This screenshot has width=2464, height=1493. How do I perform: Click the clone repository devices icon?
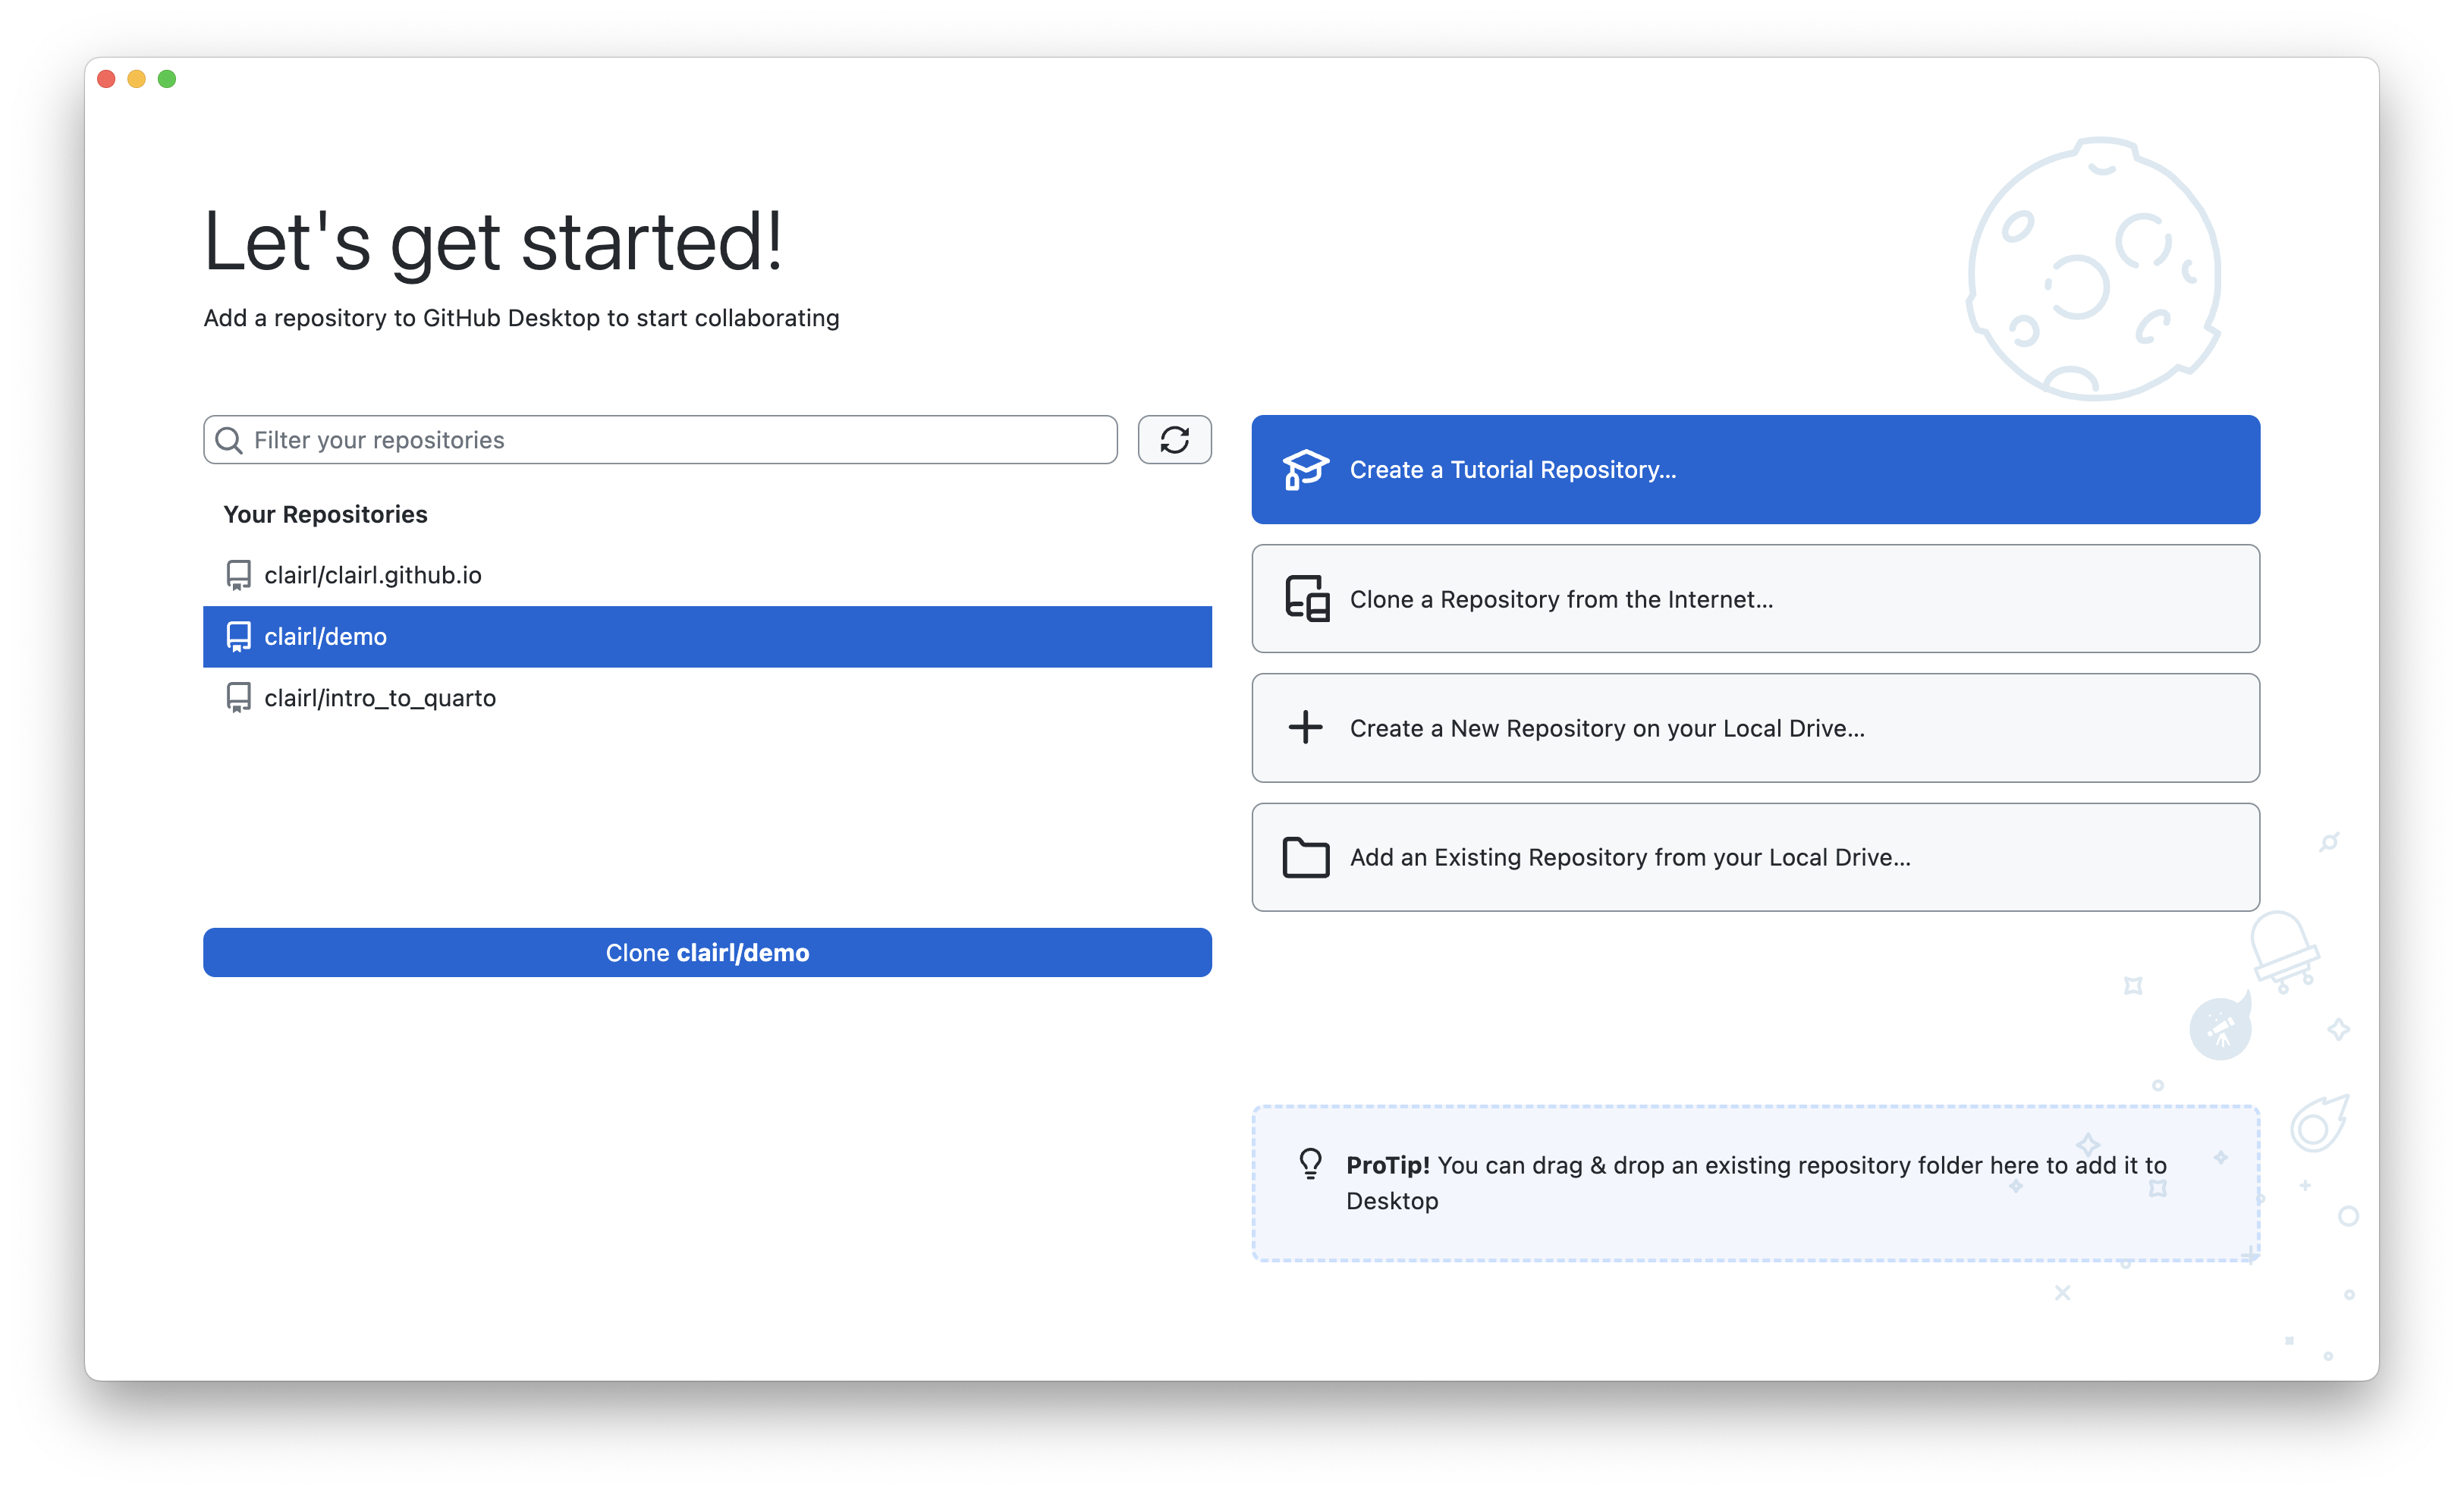tap(1306, 599)
